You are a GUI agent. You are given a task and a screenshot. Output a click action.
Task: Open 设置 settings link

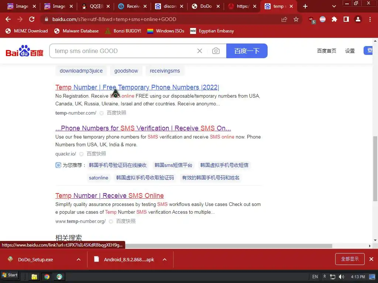(350, 51)
